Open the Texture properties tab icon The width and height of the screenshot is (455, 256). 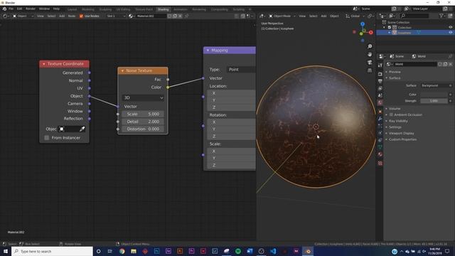[380, 164]
